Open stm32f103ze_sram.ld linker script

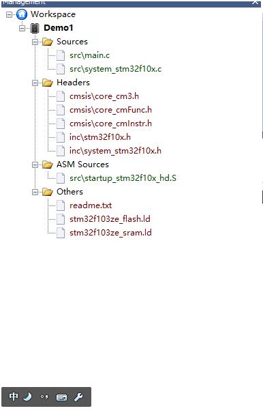tap(110, 233)
